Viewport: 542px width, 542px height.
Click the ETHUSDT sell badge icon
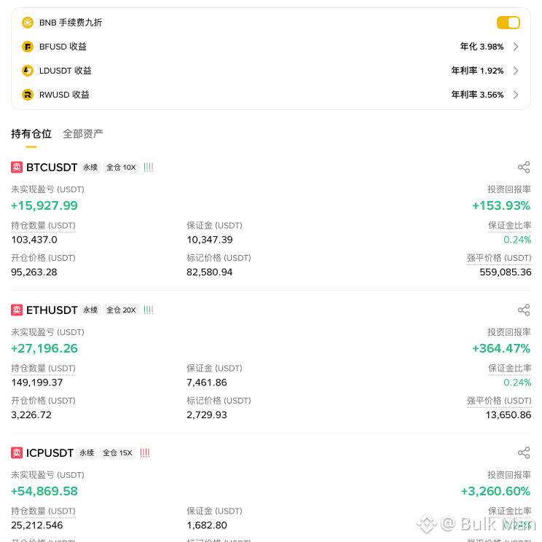click(17, 310)
